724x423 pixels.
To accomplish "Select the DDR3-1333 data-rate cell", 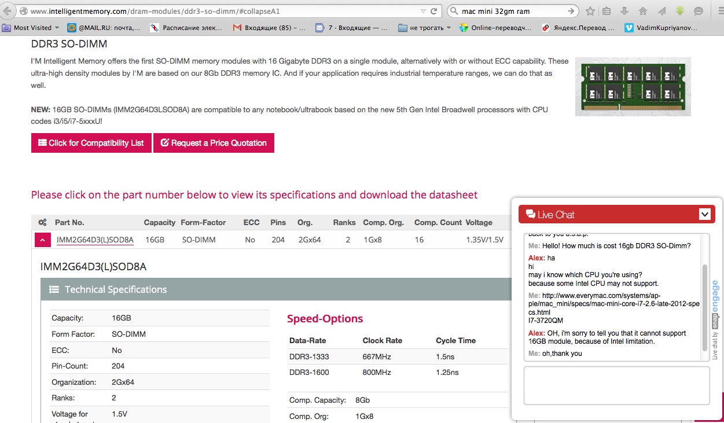I will (309, 356).
